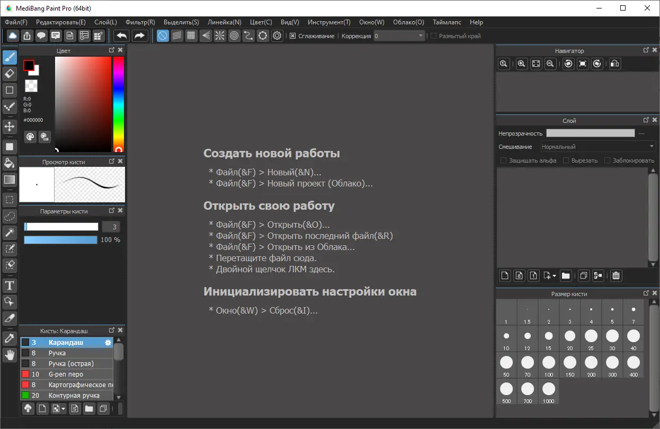The image size is (660, 429).
Task: Enable the Защищать альфа checkbox
Action: pos(504,160)
